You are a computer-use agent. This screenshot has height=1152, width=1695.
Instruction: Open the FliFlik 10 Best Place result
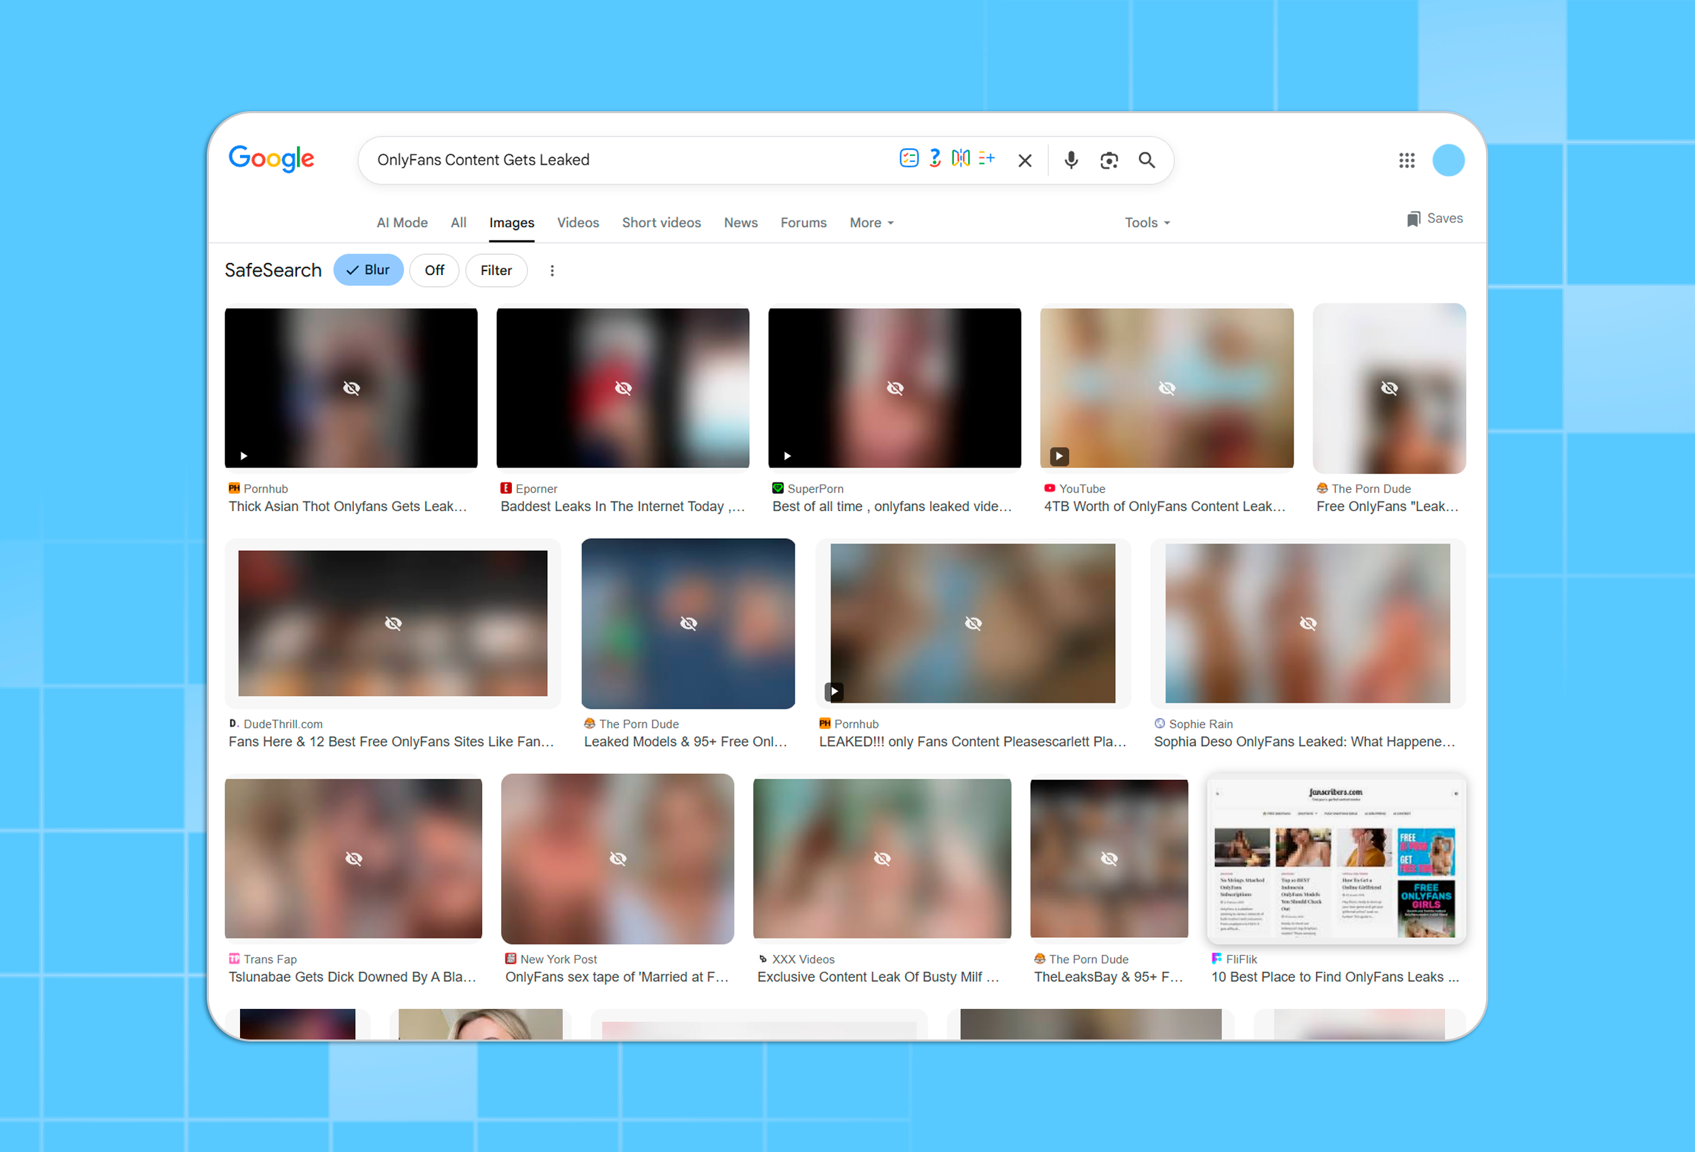[1334, 977]
